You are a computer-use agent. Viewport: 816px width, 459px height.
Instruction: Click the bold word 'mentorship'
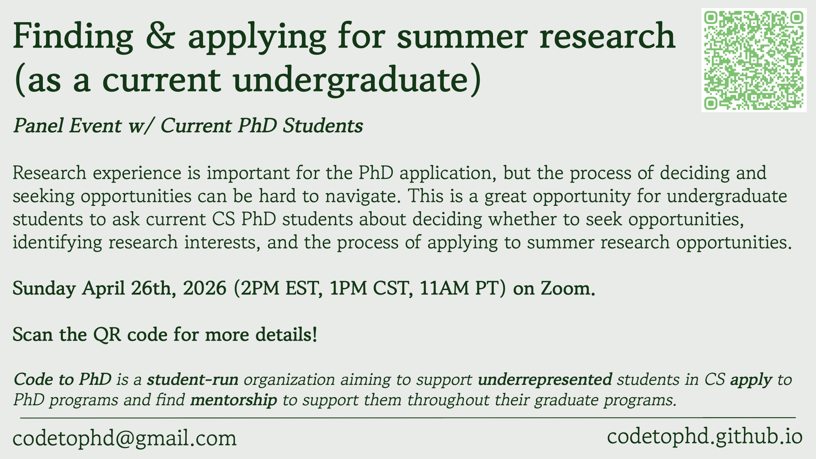click(x=234, y=400)
